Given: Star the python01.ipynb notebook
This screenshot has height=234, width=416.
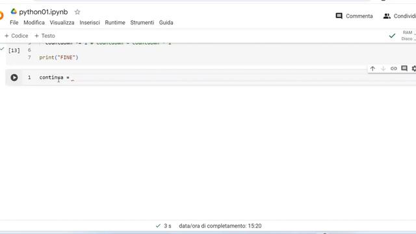Looking at the screenshot, I should click(77, 12).
